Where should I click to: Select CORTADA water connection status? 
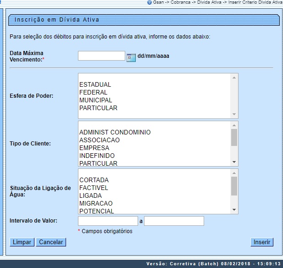(154, 180)
